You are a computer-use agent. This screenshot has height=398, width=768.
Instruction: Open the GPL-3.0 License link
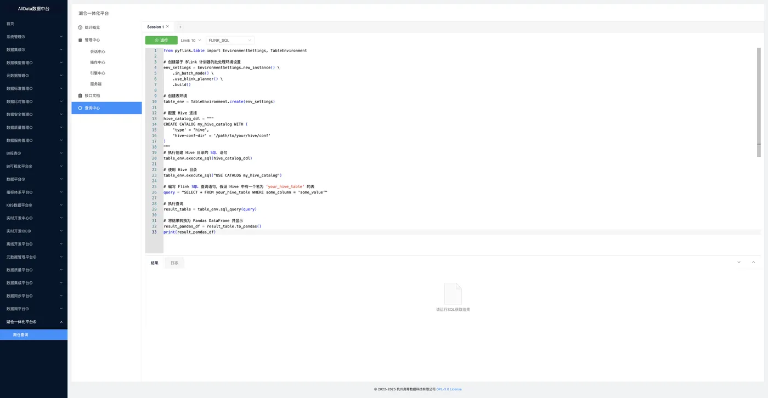pyautogui.click(x=449, y=389)
